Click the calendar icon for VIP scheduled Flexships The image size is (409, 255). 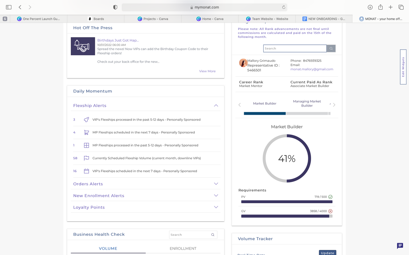(x=86, y=171)
